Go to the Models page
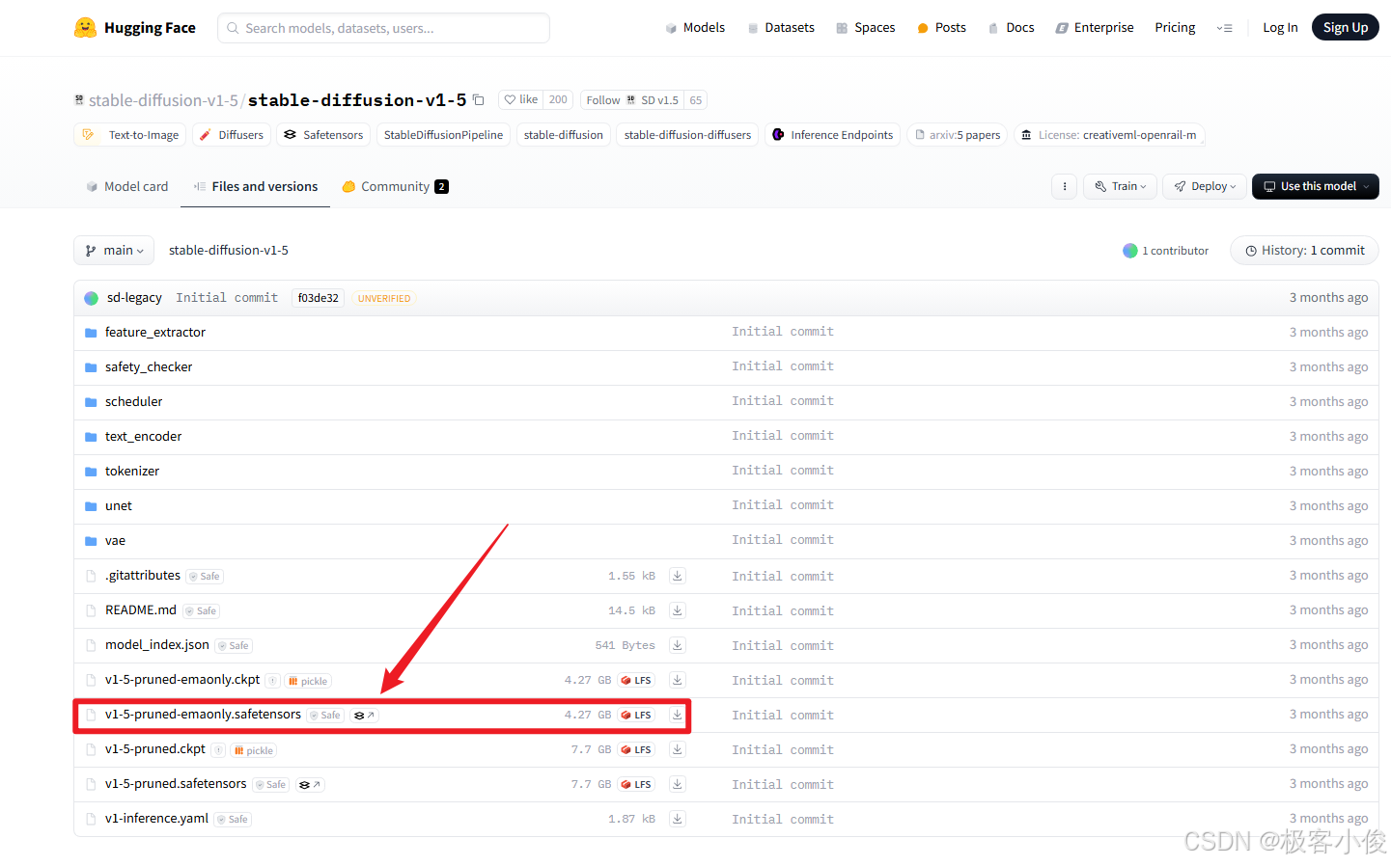1391x866 pixels. pos(695,28)
